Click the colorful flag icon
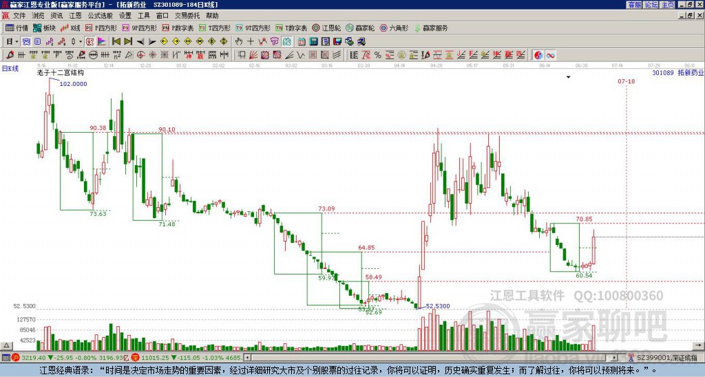Image resolution: width=705 pixels, height=377 pixels. pos(102,41)
